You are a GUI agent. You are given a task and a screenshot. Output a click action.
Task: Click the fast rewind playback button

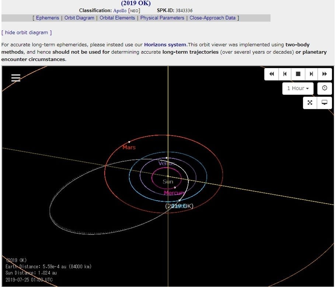(x=272, y=74)
